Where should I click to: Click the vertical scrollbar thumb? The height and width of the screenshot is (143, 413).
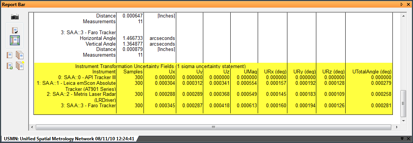[403, 103]
